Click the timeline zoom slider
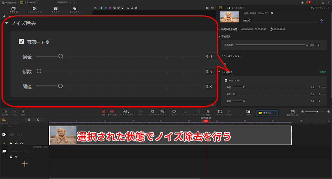Screen dimensions: 332x179 (315, 112)
